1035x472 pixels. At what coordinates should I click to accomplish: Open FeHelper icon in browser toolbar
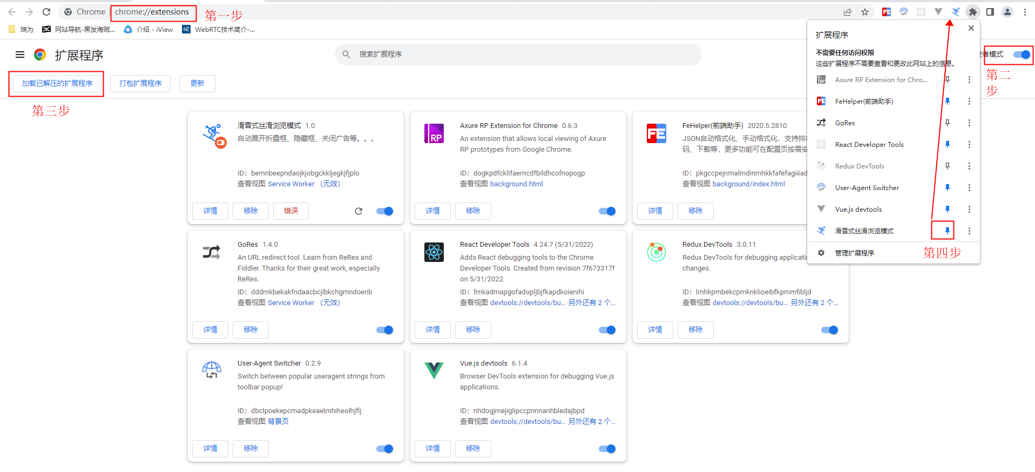tap(887, 12)
